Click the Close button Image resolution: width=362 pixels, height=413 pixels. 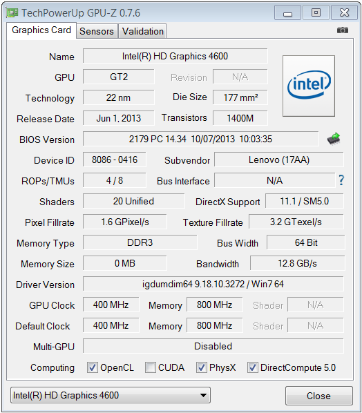coord(318,396)
